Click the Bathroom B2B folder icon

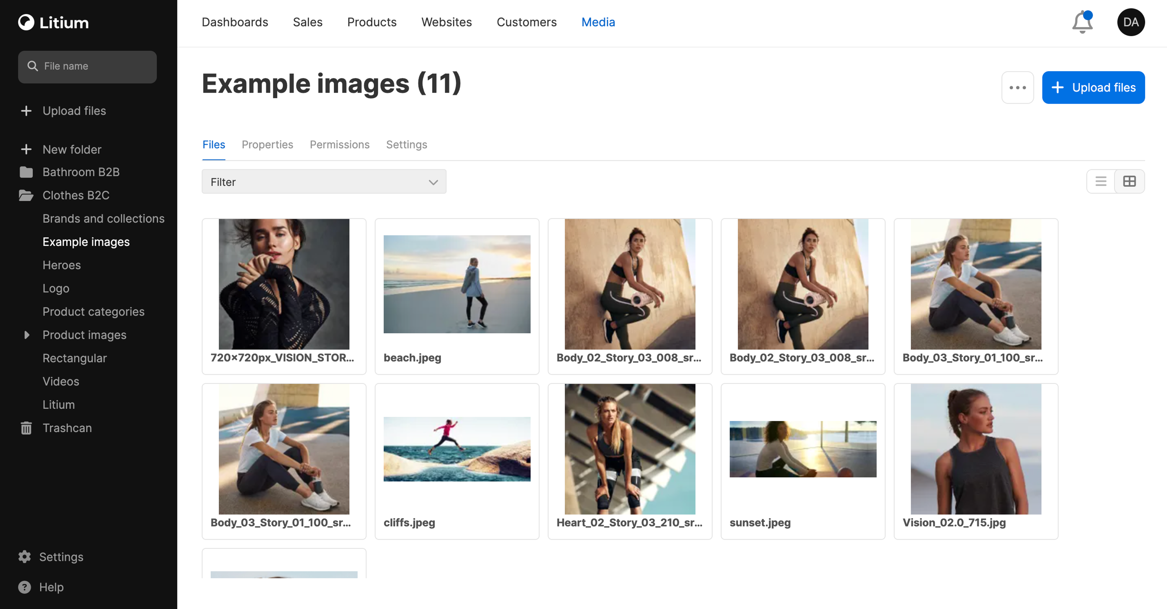click(x=26, y=172)
